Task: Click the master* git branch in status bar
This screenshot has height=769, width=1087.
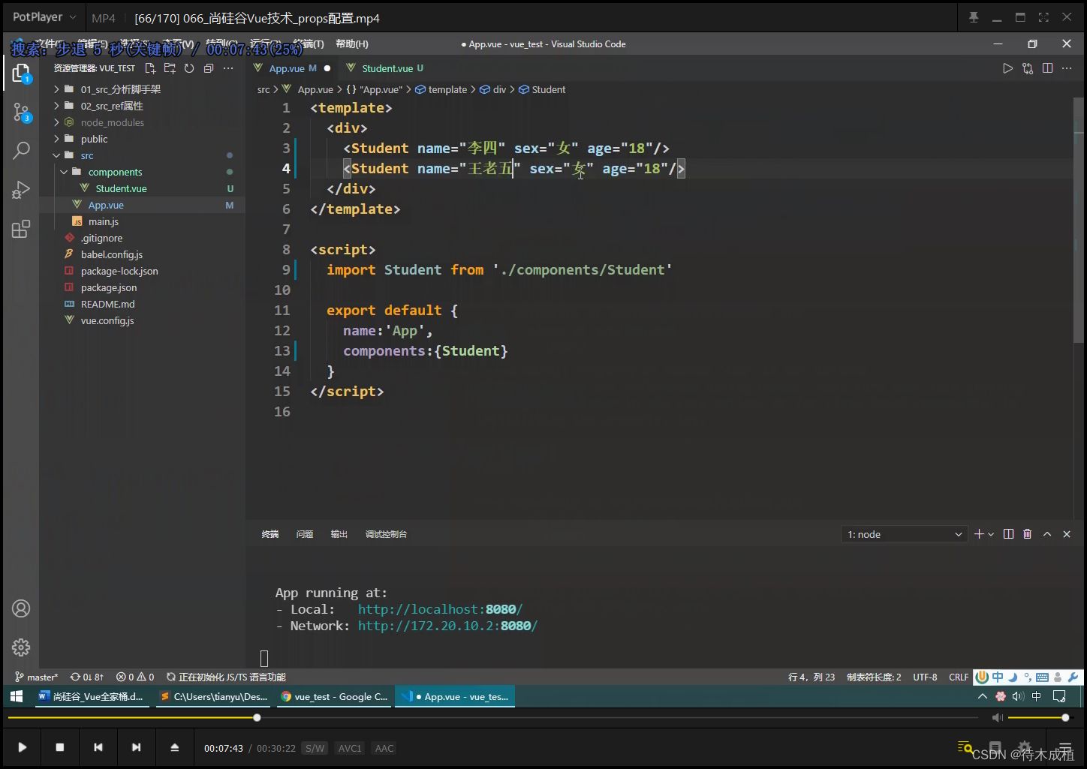Action: point(36,677)
